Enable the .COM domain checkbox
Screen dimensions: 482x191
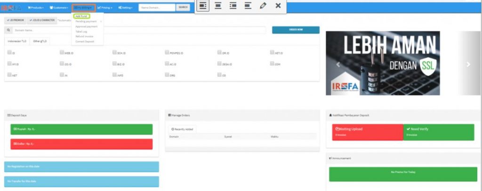tap(272, 64)
